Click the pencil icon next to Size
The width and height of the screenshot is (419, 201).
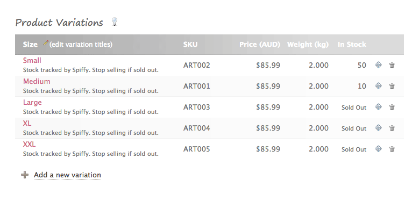tap(46, 42)
